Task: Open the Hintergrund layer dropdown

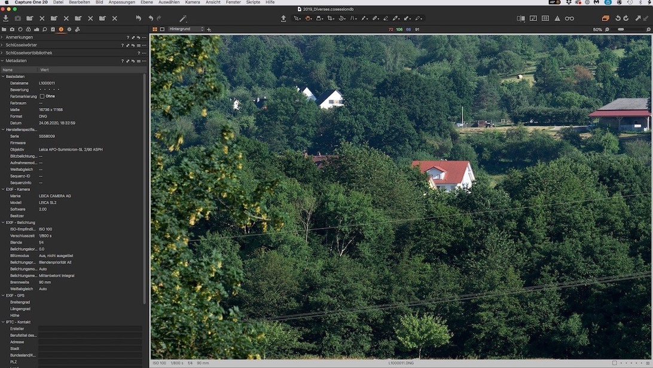Action: coord(186,29)
